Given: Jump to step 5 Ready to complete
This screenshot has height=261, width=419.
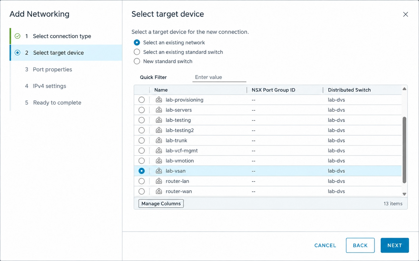Looking at the screenshot, I should 66,103.
